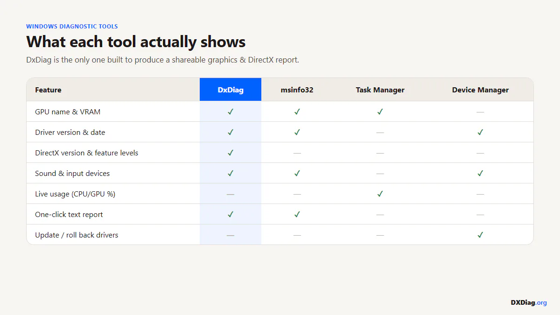560x315 pixels.
Task: Click the DxDiag checkmark for Driver version & date
Action: point(231,132)
